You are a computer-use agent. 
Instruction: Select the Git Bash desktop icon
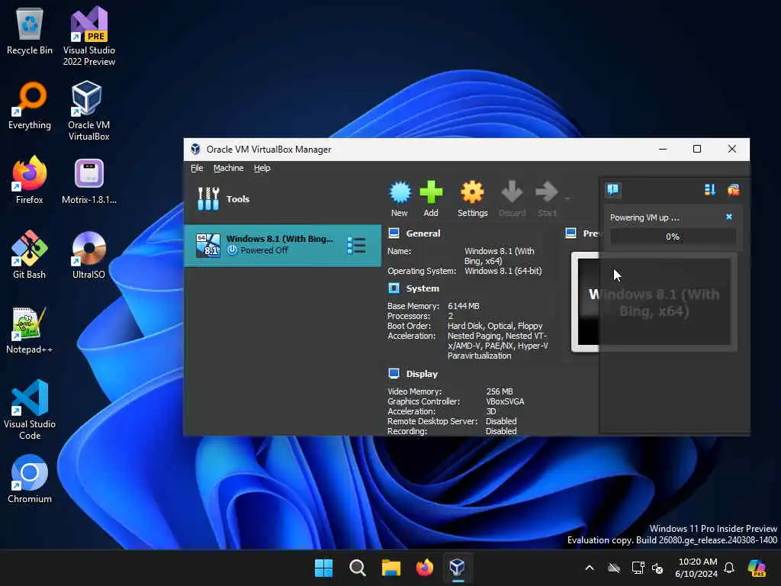point(30,255)
